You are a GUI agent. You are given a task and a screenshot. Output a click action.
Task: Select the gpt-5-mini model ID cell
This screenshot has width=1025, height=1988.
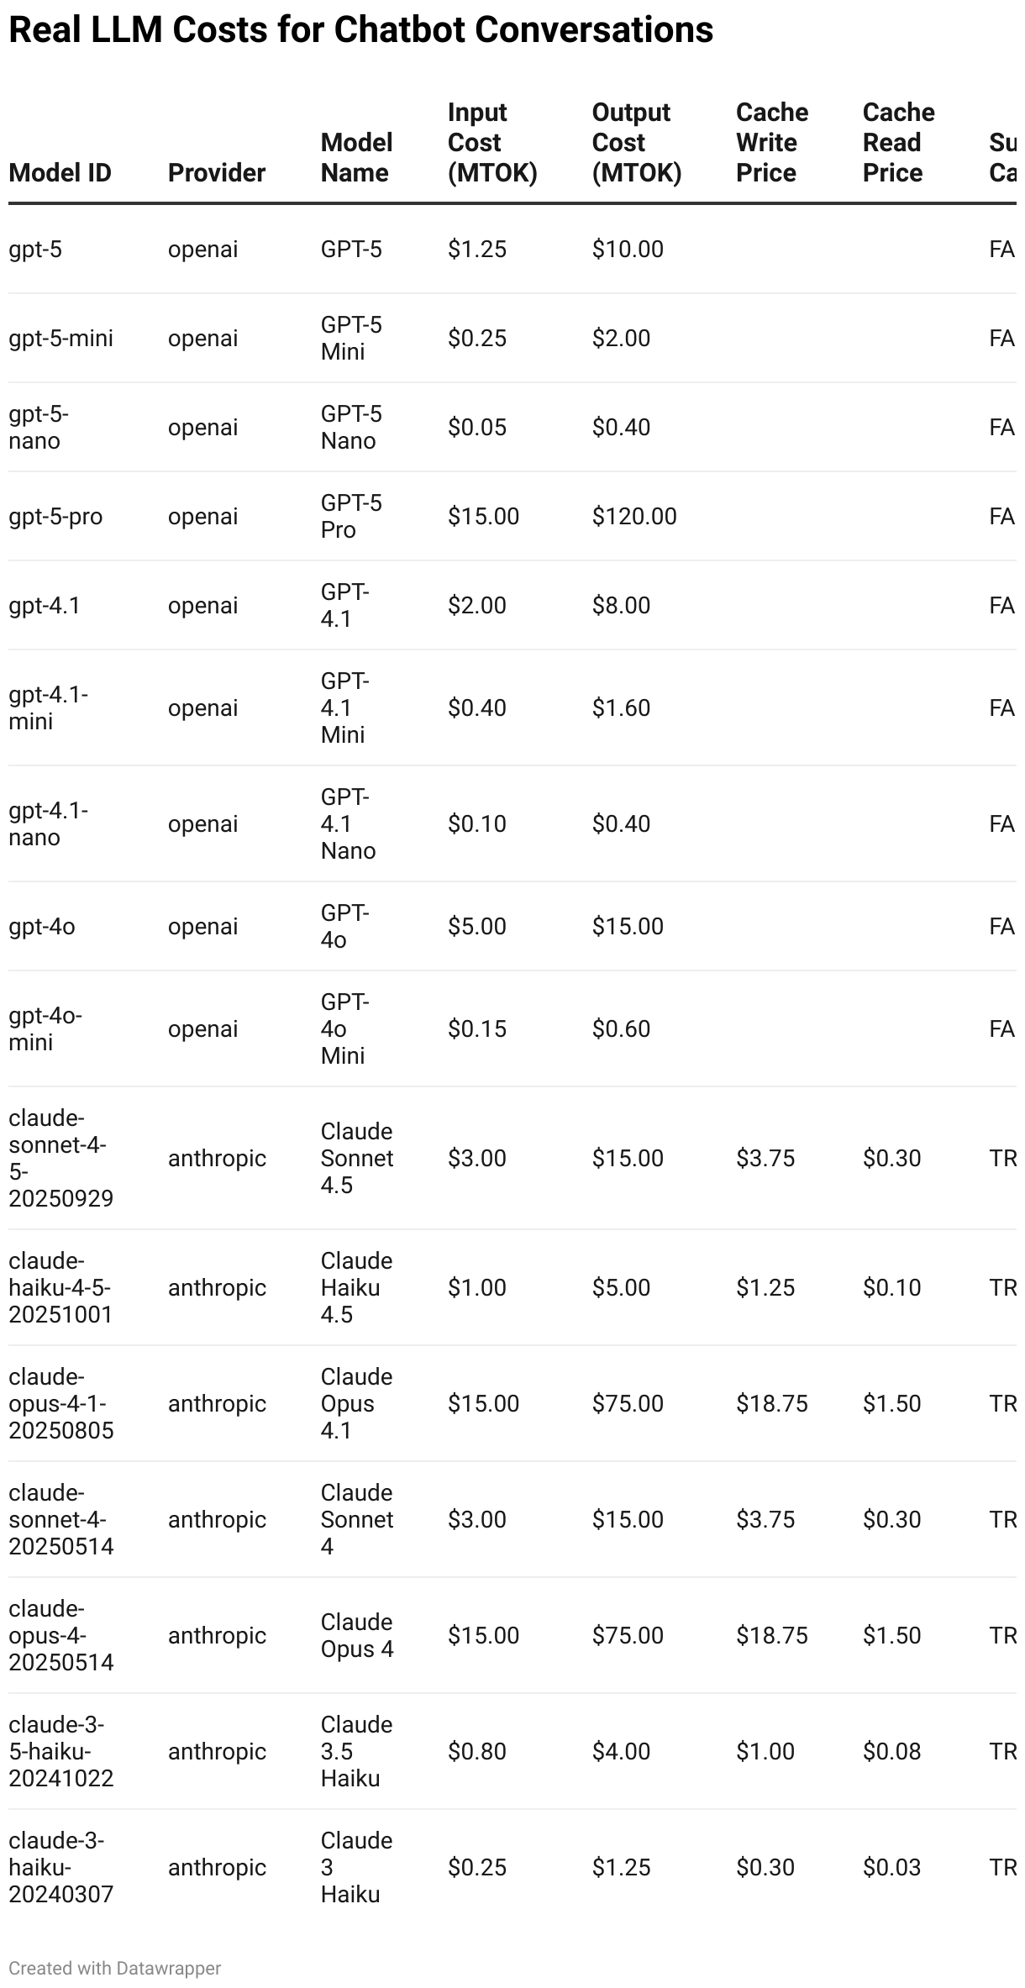(60, 339)
